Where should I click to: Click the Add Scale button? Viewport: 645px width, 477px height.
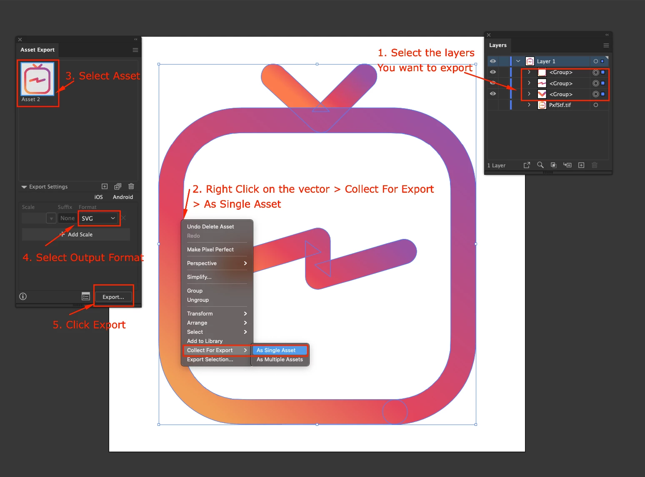[76, 234]
